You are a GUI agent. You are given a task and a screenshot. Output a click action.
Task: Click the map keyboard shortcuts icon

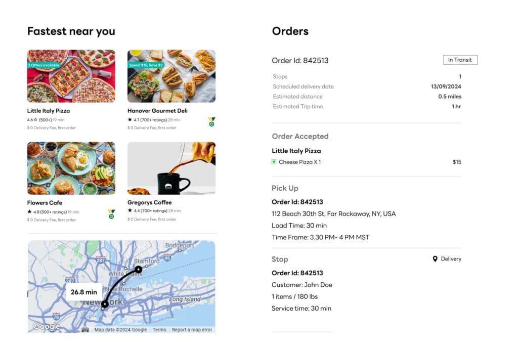pos(85,330)
